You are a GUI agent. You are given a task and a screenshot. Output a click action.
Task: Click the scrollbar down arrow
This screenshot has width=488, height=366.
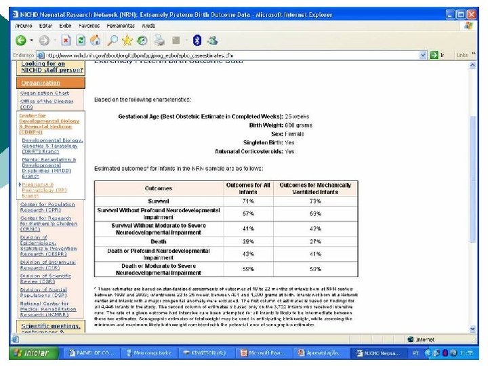(x=472, y=329)
